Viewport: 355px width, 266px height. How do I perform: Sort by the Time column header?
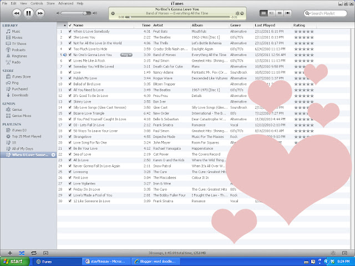[x=144, y=25]
